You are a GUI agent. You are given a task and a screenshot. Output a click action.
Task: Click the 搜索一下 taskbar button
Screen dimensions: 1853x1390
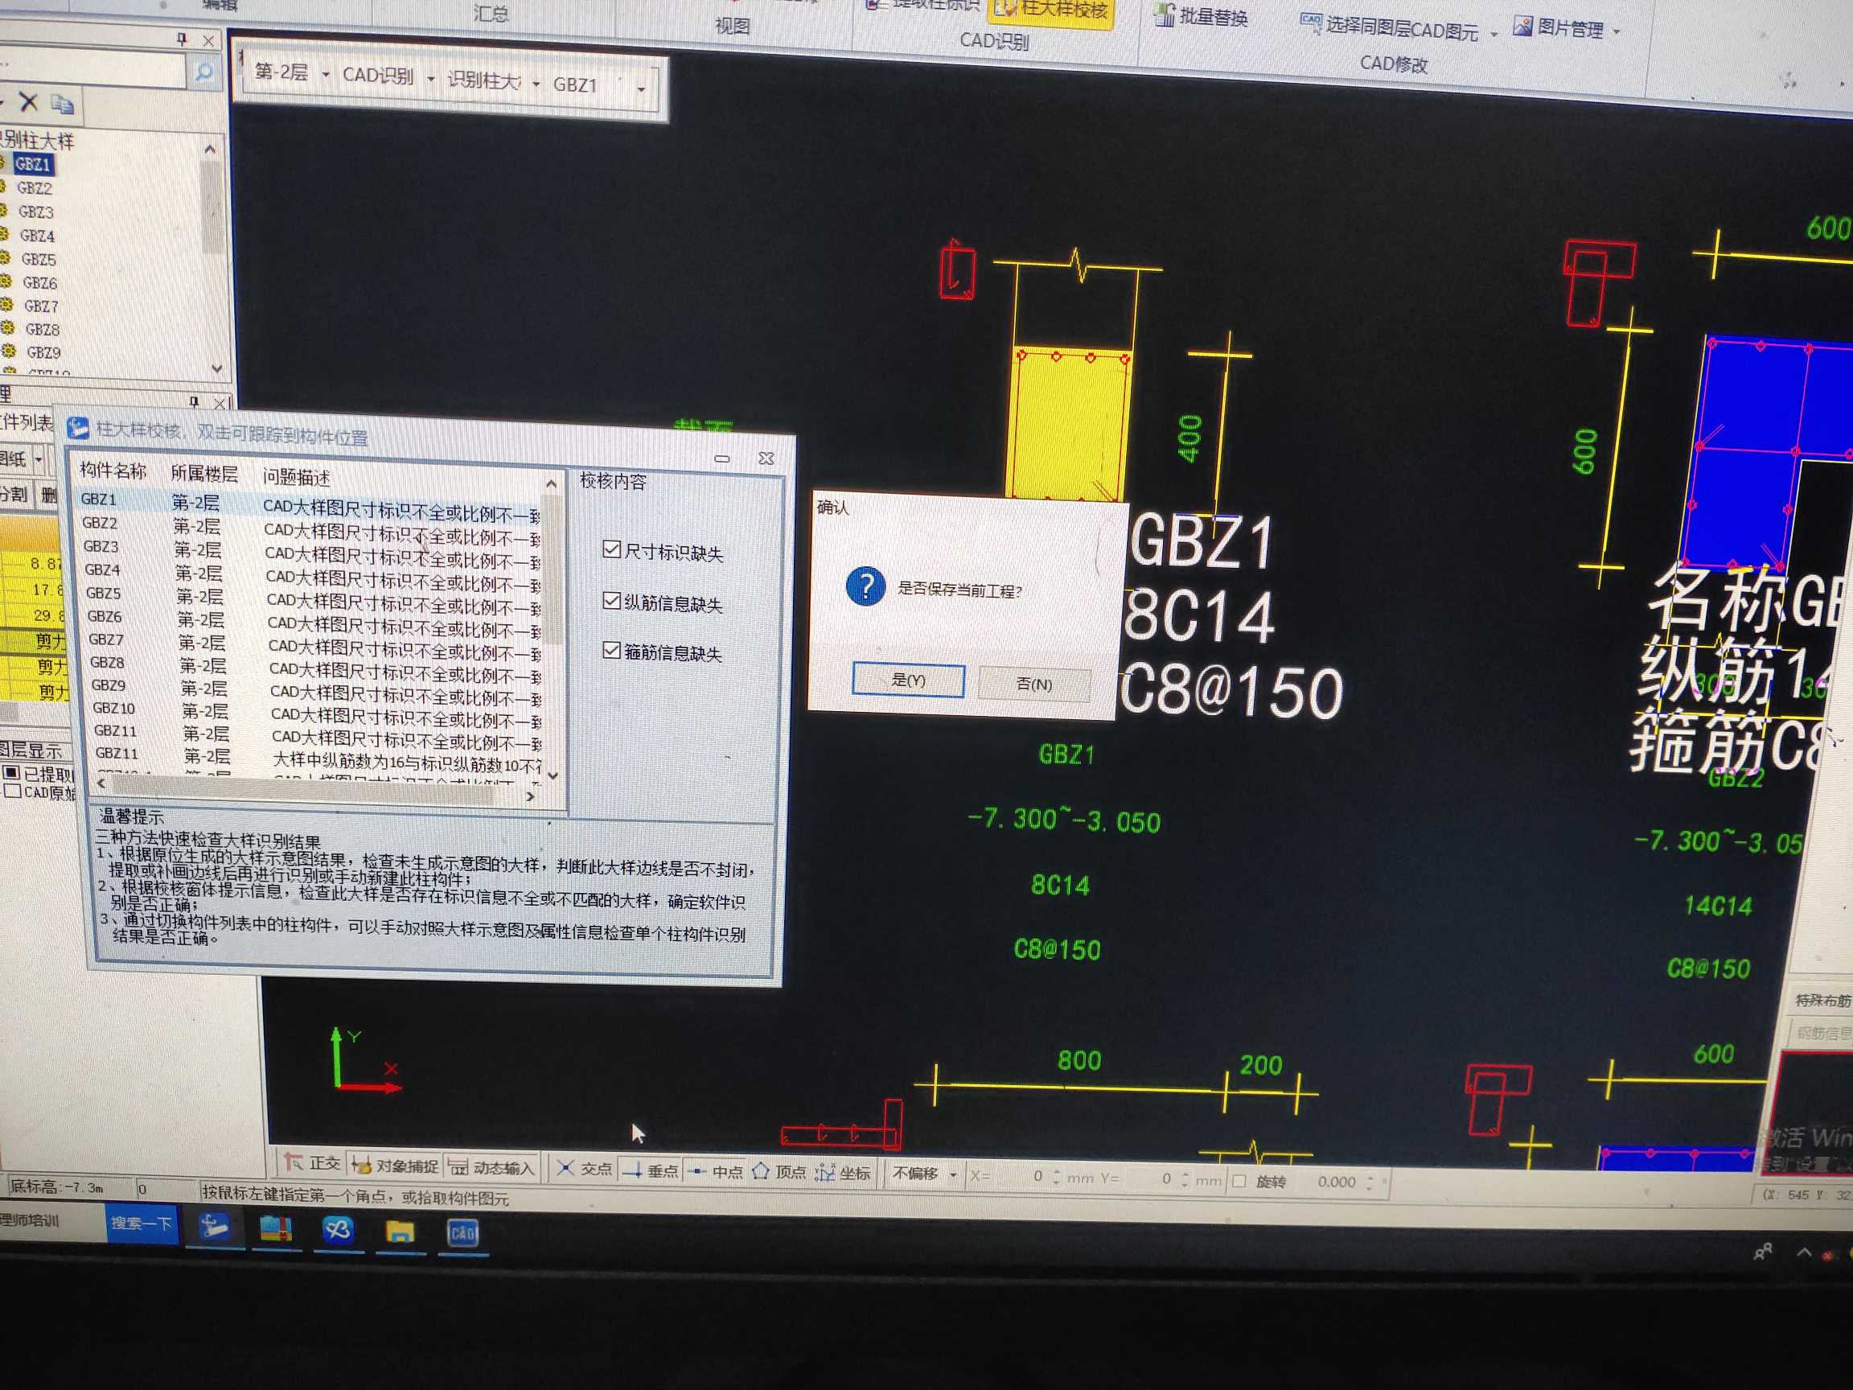(141, 1223)
